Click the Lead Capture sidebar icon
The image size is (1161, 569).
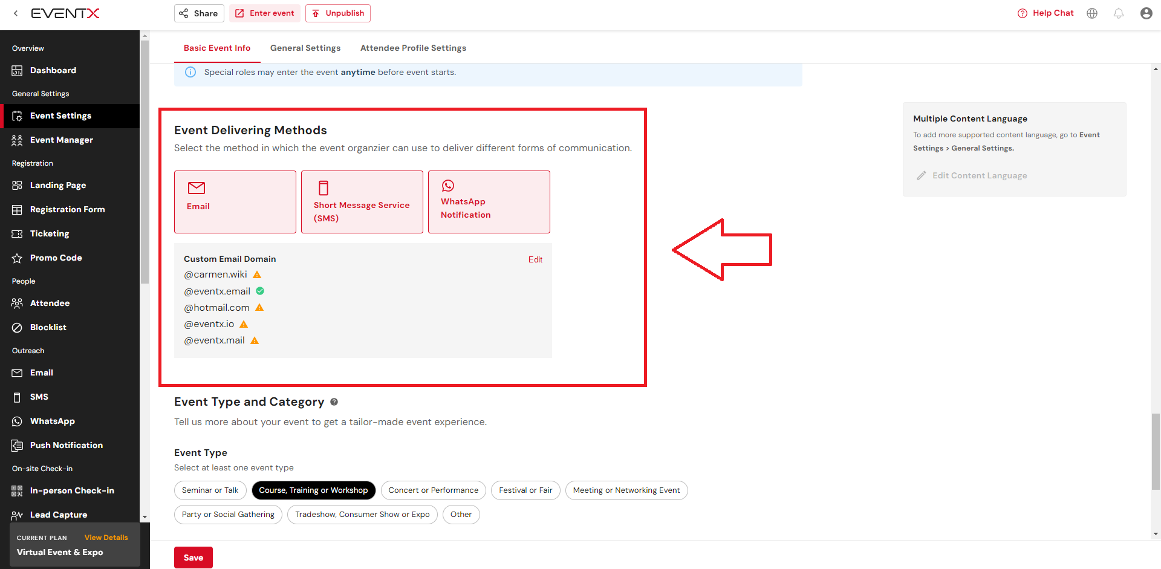17,515
